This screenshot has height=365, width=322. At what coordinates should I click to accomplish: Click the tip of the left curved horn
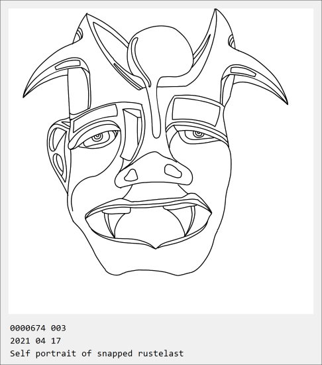[x=24, y=96]
